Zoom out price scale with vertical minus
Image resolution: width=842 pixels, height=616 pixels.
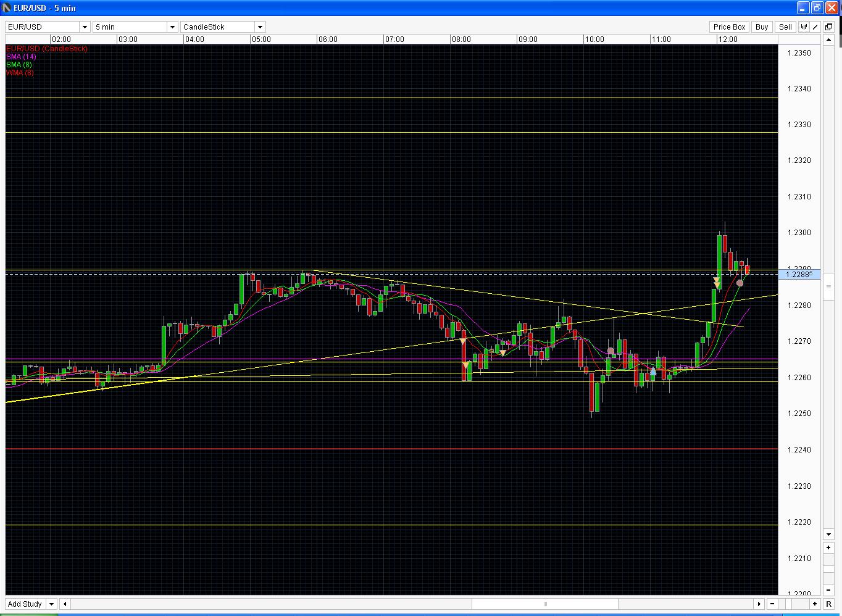pos(828,589)
